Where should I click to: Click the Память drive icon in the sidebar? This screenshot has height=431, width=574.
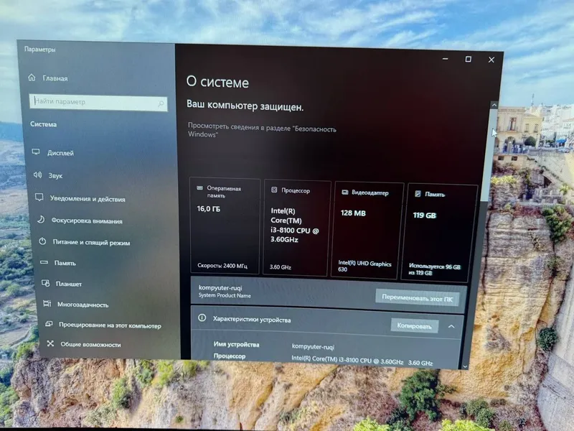44,262
